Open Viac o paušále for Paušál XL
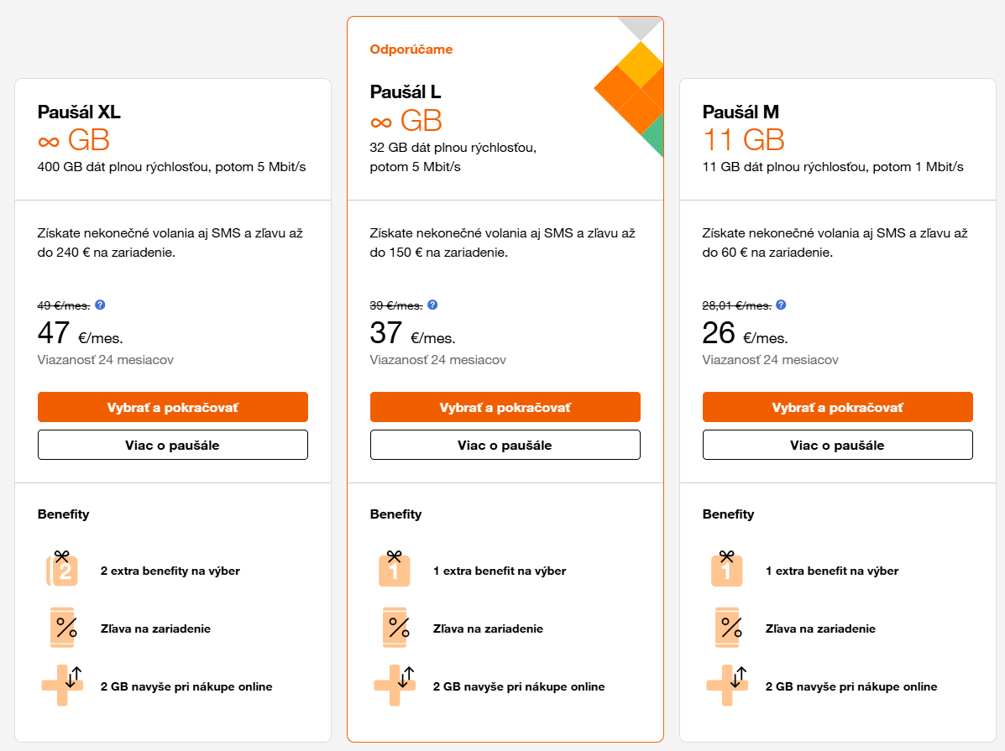 (x=172, y=445)
